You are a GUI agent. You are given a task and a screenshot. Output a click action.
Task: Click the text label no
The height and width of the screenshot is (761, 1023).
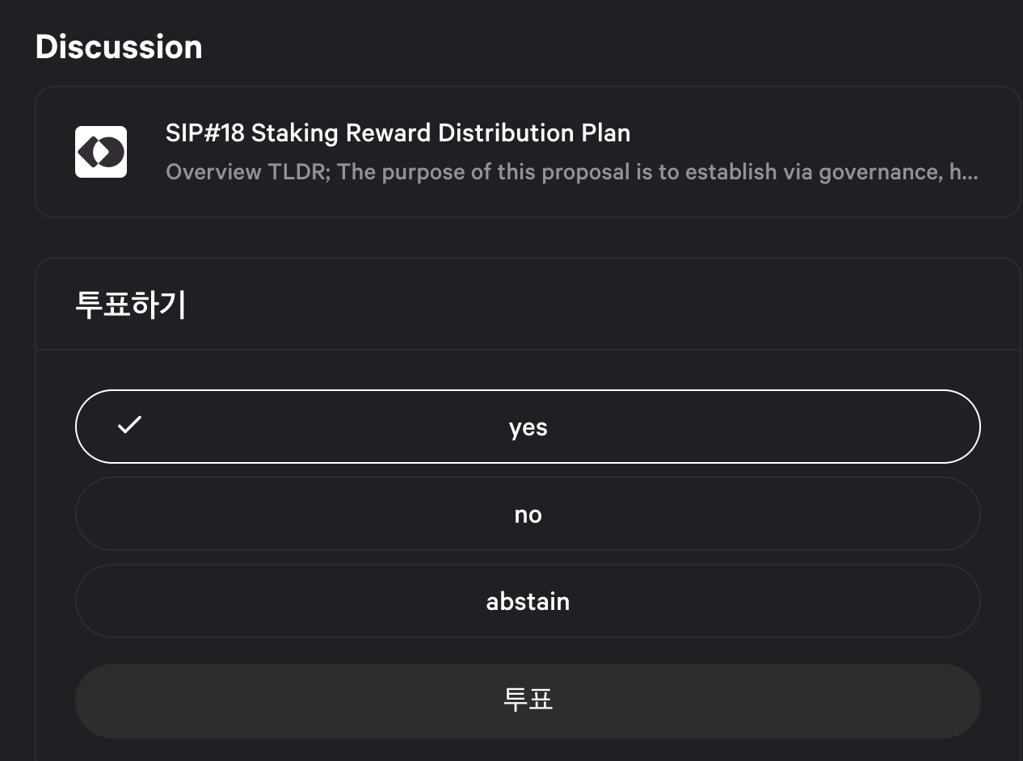[528, 515]
